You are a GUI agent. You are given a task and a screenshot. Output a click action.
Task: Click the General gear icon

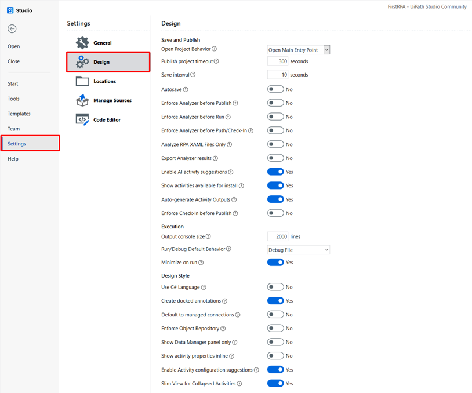pos(82,43)
